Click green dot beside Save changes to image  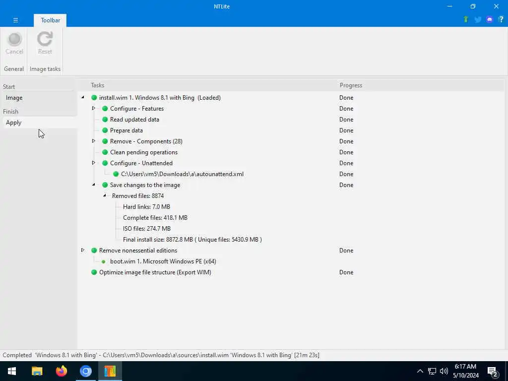(x=105, y=185)
